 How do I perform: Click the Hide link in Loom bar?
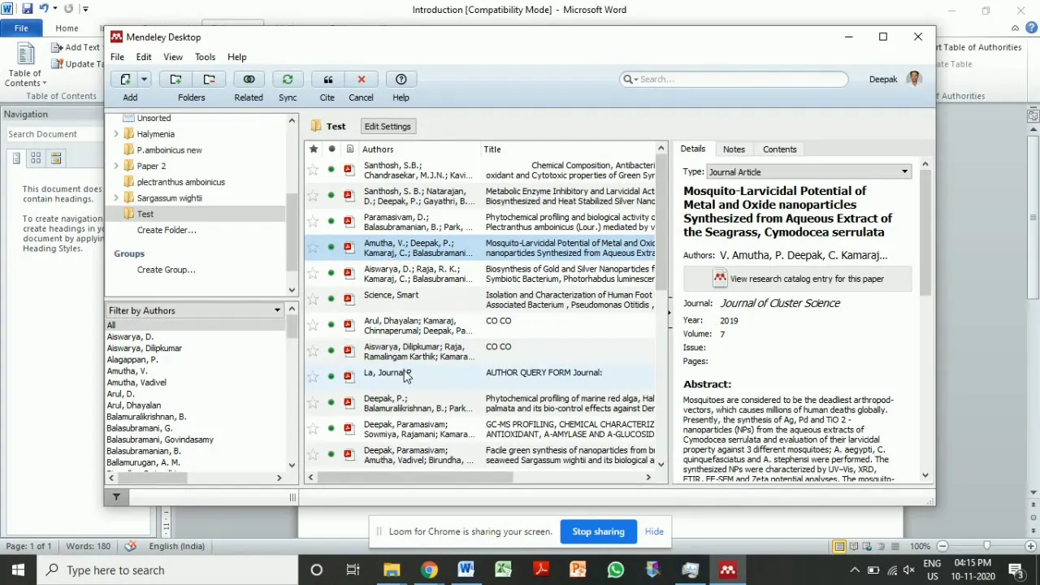click(654, 531)
